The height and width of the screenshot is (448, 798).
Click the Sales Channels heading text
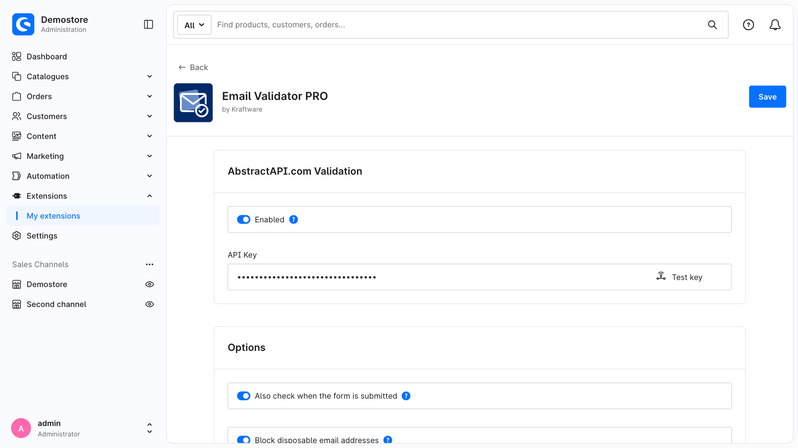tap(40, 264)
